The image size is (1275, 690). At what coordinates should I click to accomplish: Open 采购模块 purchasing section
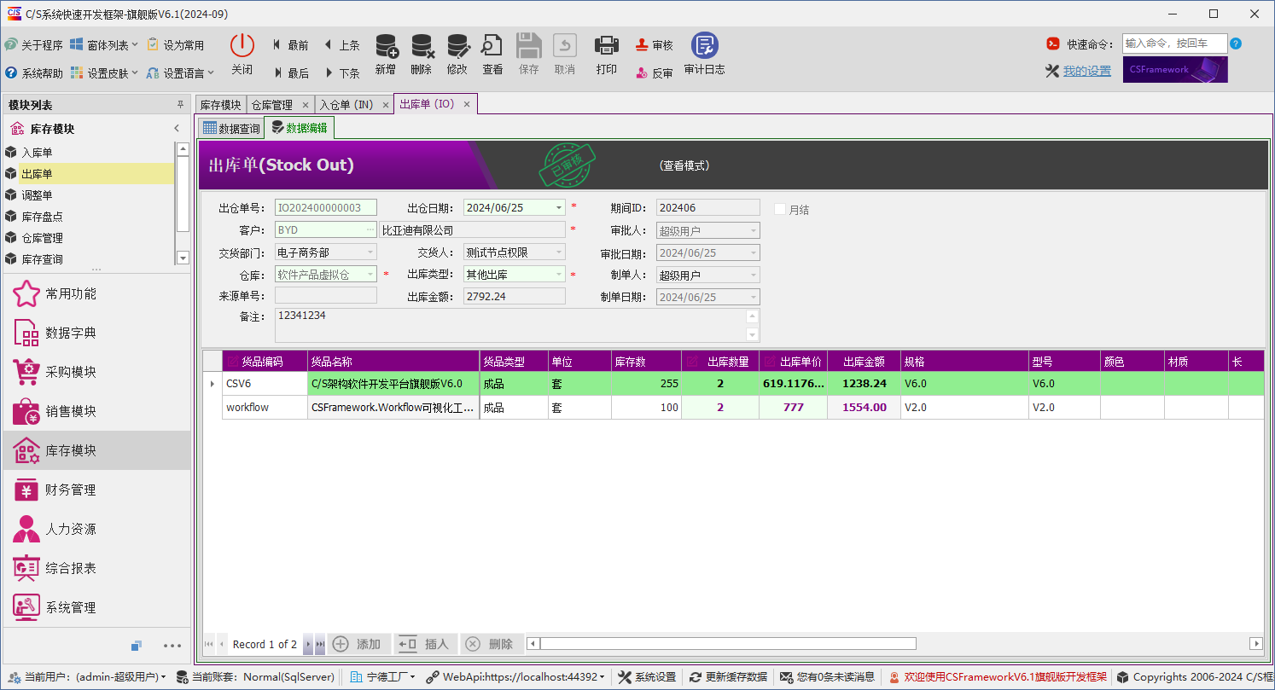96,373
